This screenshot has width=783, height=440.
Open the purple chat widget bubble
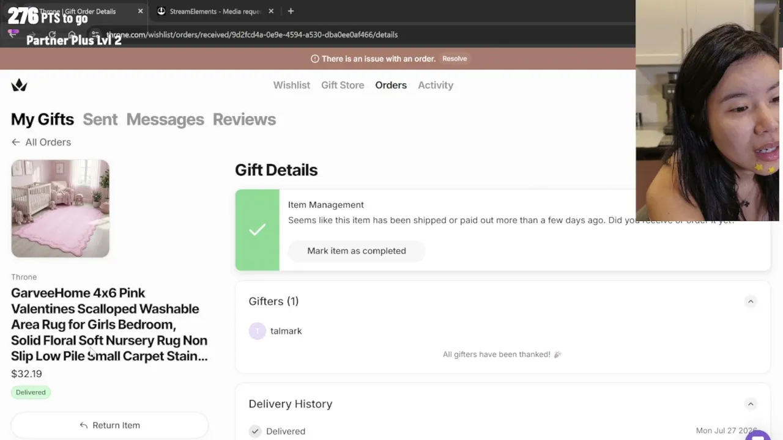[757, 435]
